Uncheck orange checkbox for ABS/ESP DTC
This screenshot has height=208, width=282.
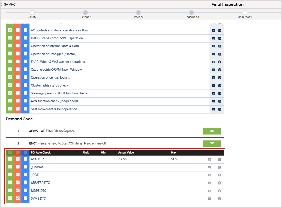tap(18, 183)
